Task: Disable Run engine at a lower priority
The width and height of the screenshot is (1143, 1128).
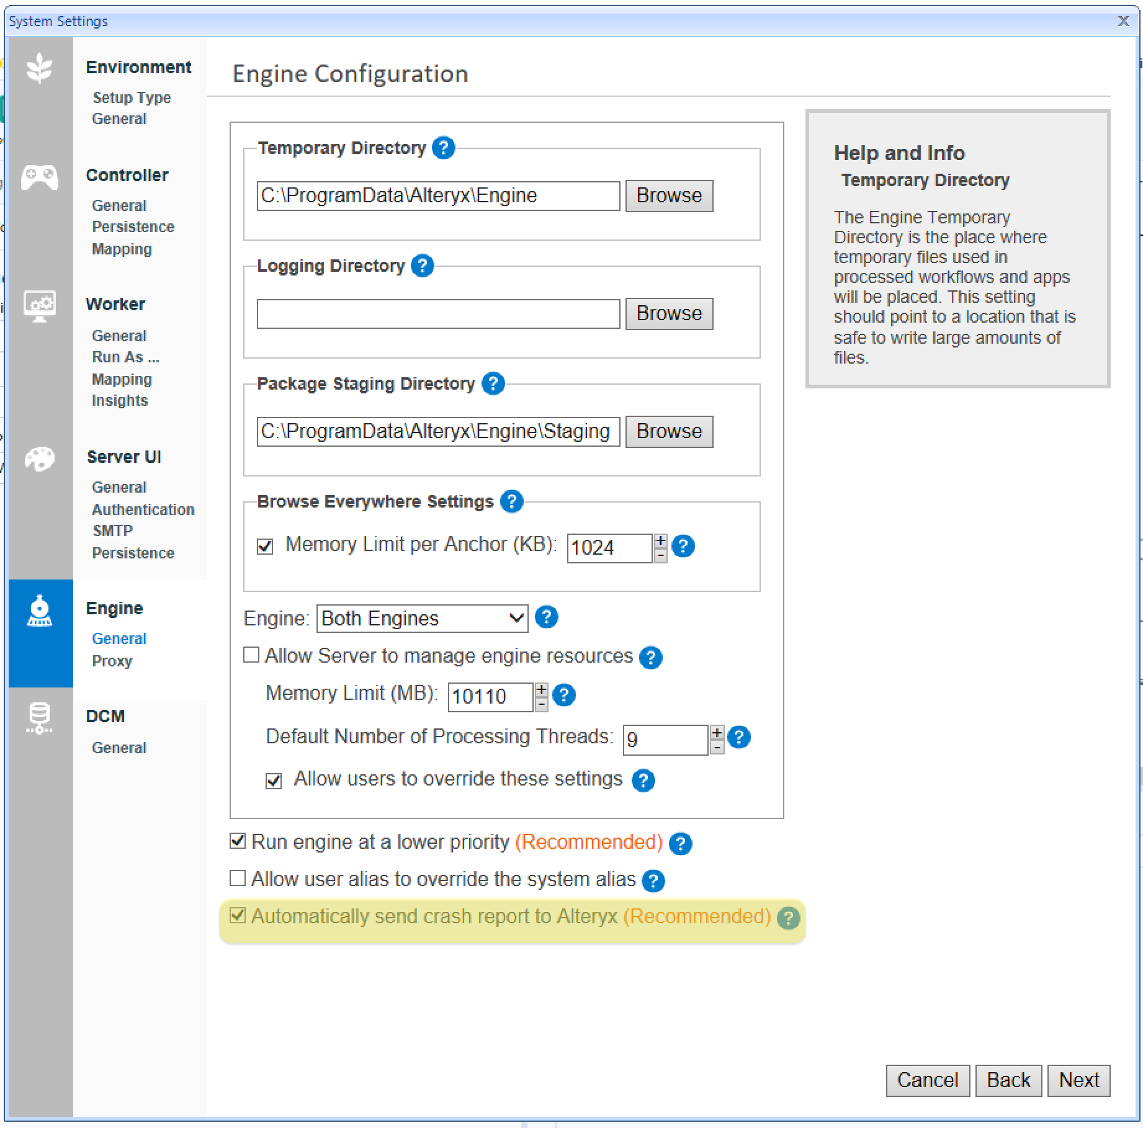Action: (238, 841)
